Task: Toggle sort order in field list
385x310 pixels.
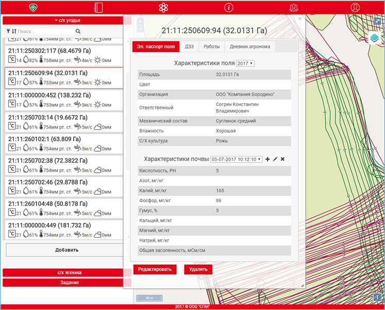Action: point(14,31)
